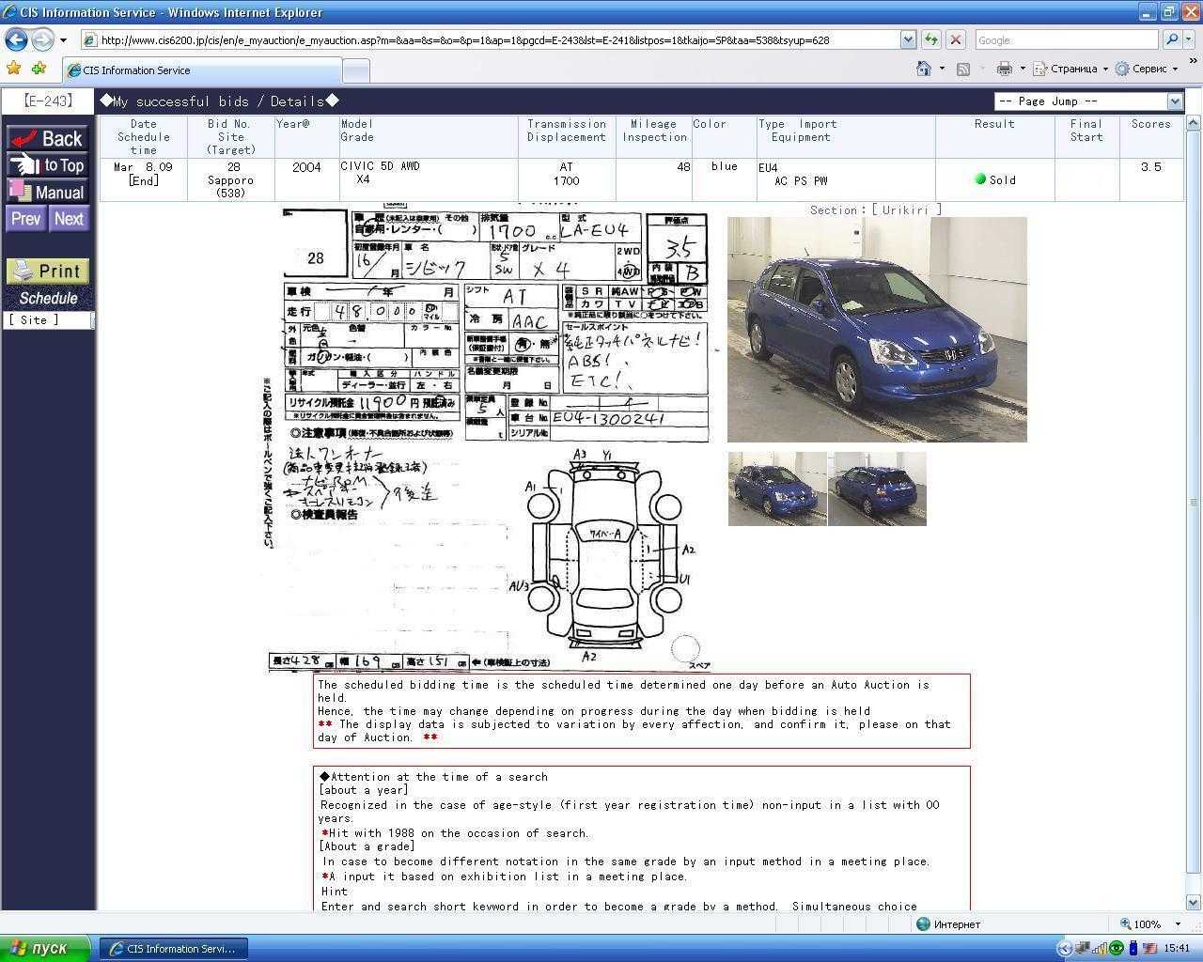Click the Интернет security zone indicator
Viewport: 1203px width, 962px height.
click(949, 924)
